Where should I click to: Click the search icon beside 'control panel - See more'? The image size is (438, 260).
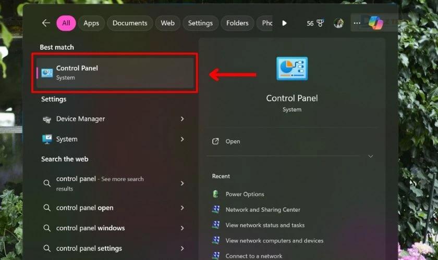47,184
